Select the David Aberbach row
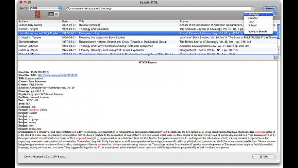This screenshot has width=298, height=168. (x=148, y=42)
